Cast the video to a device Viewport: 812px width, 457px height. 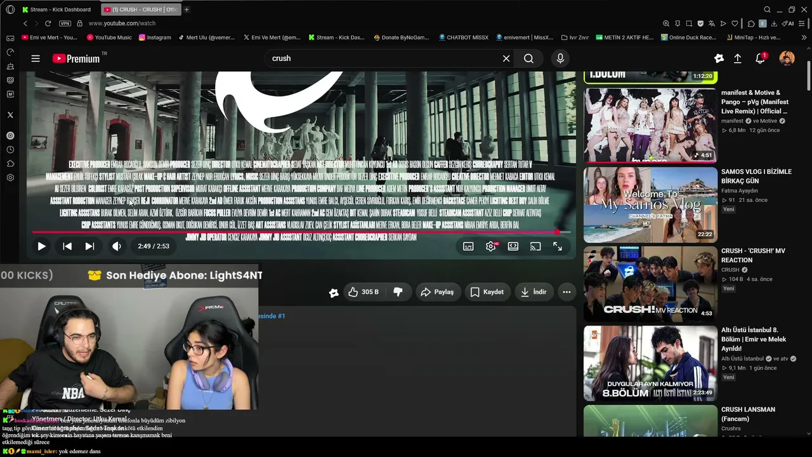pos(535,246)
